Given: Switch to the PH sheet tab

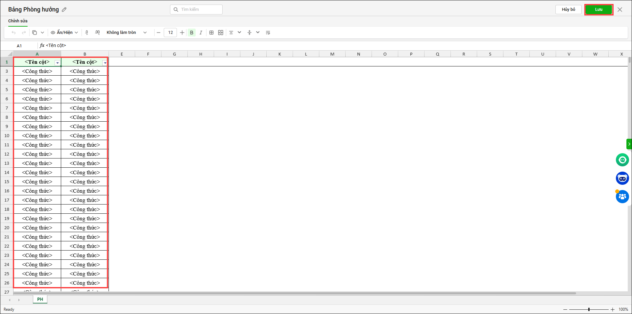Looking at the screenshot, I should click(40, 299).
